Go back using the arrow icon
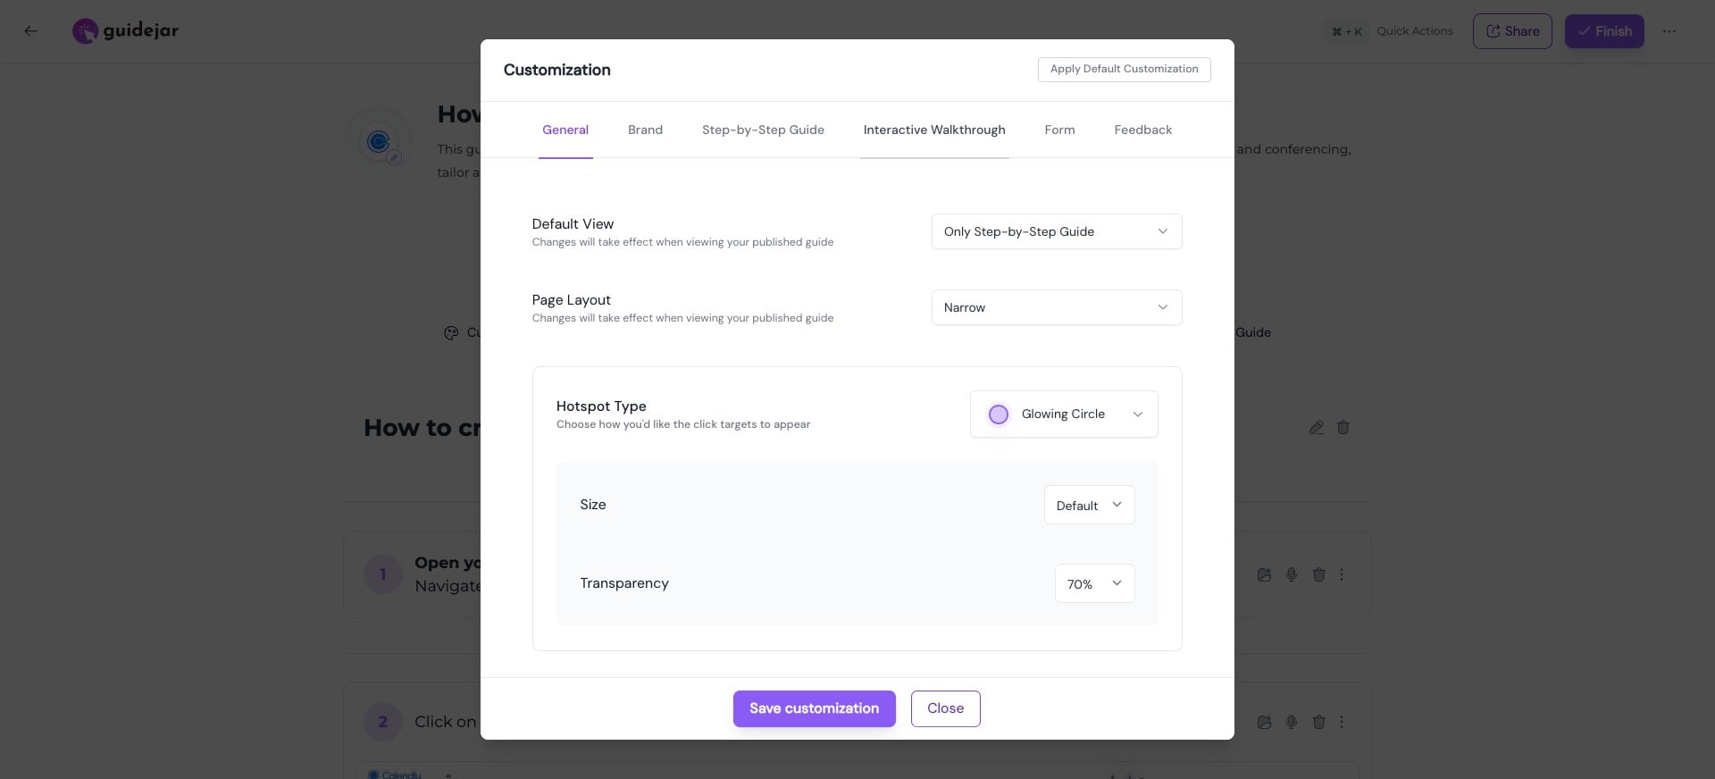The image size is (1715, 779). tap(31, 31)
